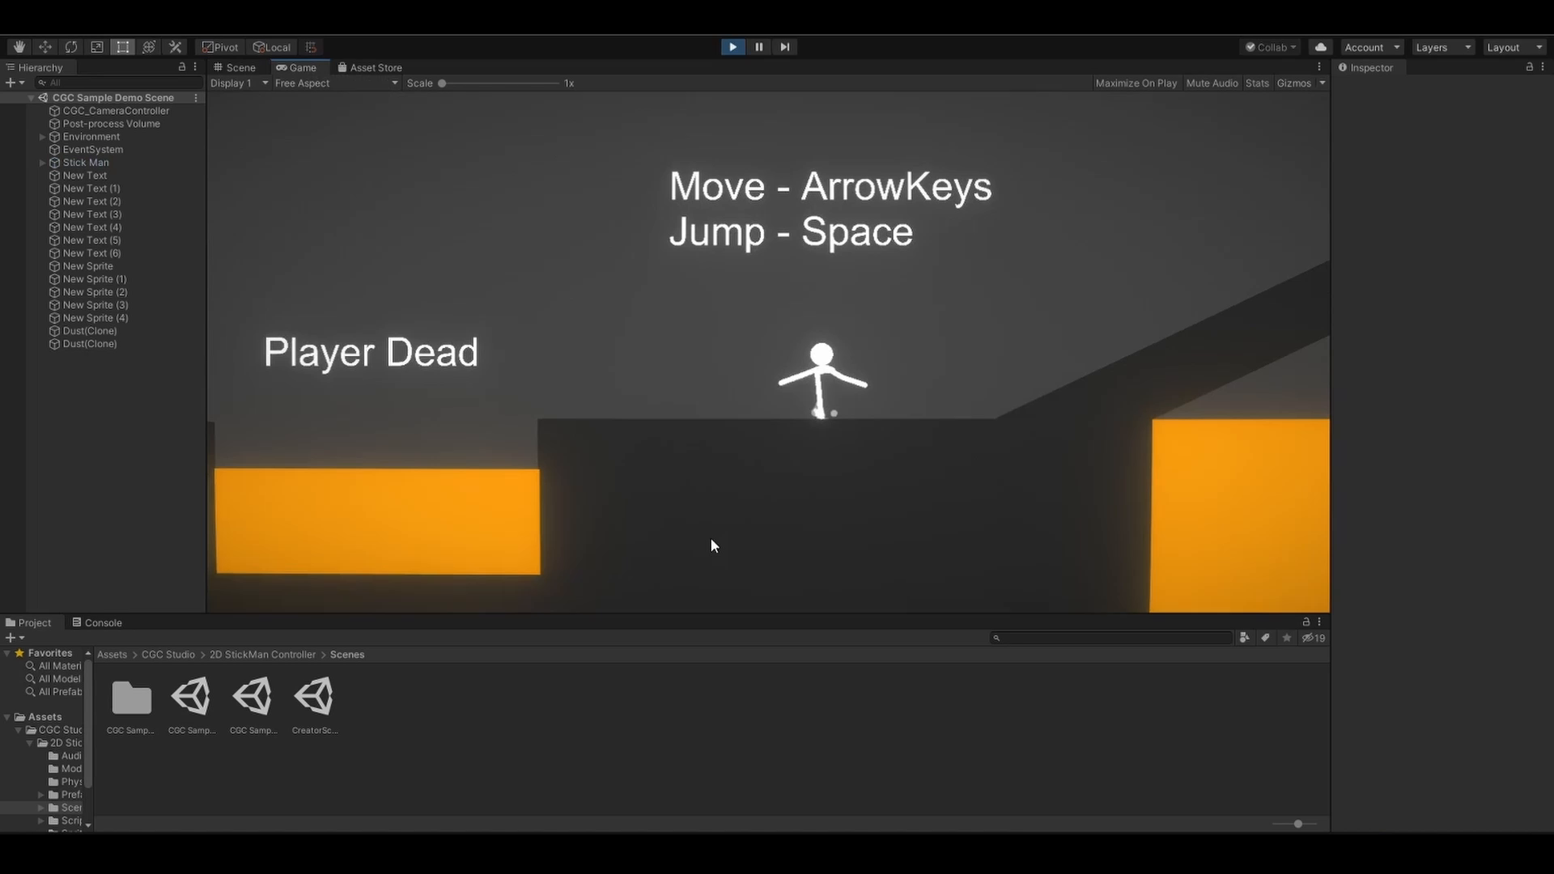Click the Step Forward button
1554x874 pixels.
coord(784,47)
